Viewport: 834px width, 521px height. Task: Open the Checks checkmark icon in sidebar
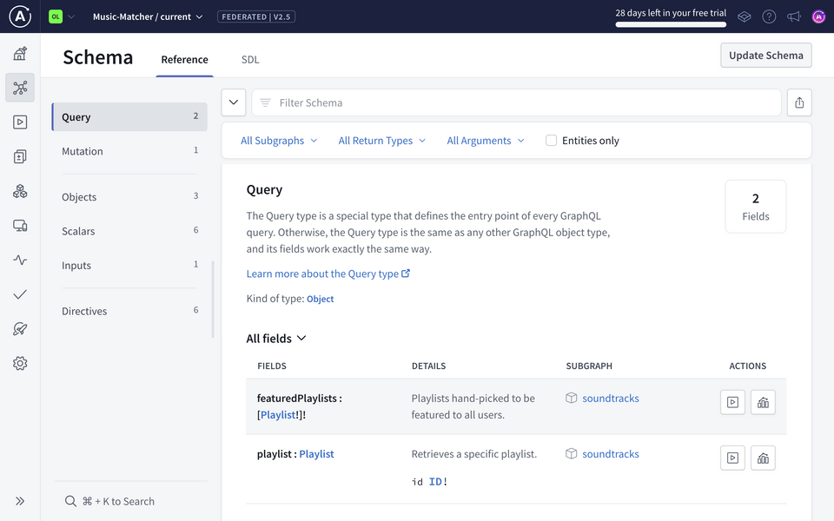[x=20, y=294]
